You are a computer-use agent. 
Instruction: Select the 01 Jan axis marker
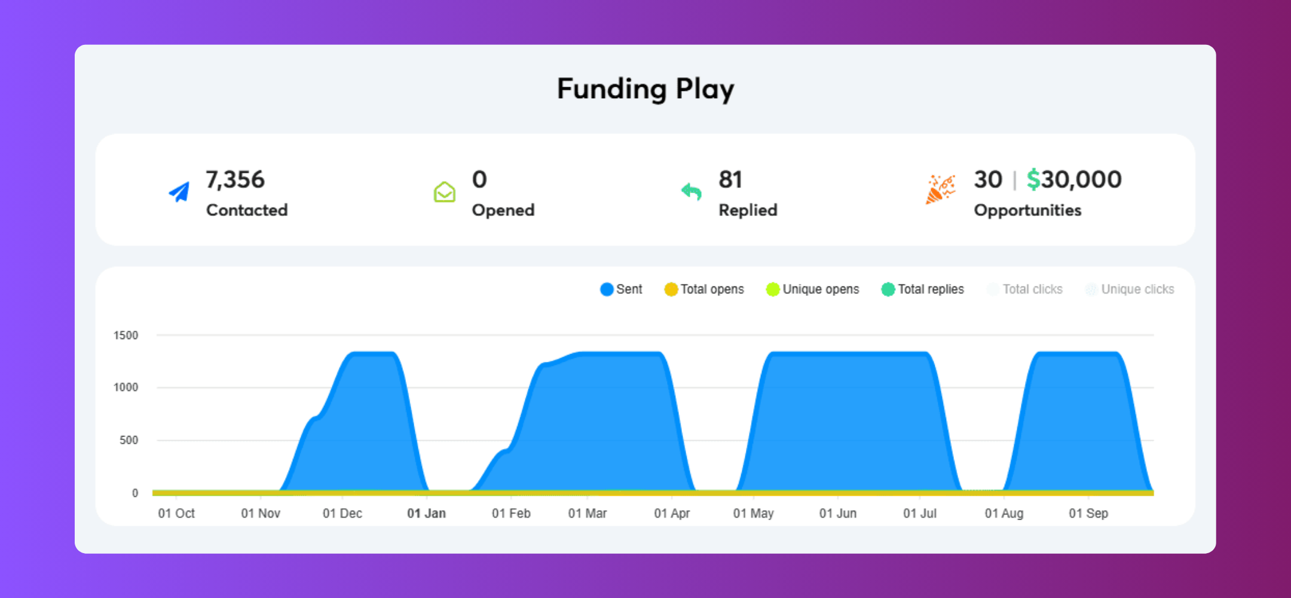426,513
